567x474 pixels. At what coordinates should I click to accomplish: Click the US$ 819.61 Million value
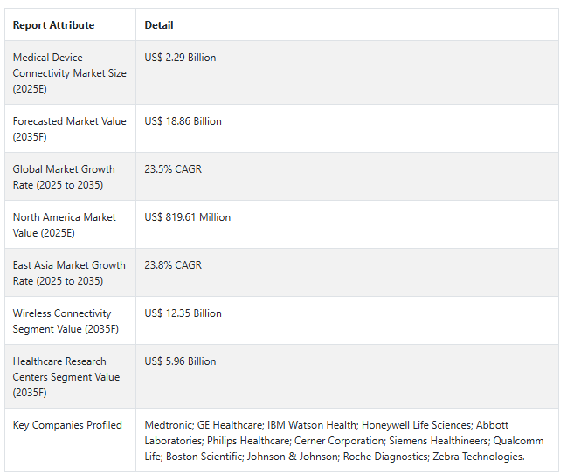(x=188, y=217)
